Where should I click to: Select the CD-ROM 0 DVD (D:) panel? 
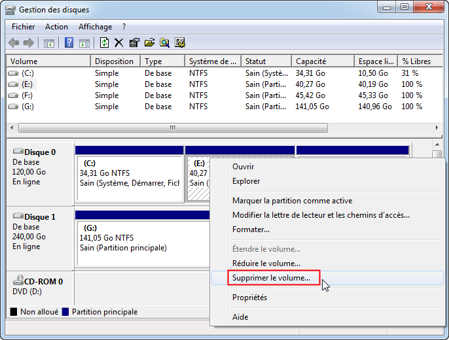click(40, 289)
